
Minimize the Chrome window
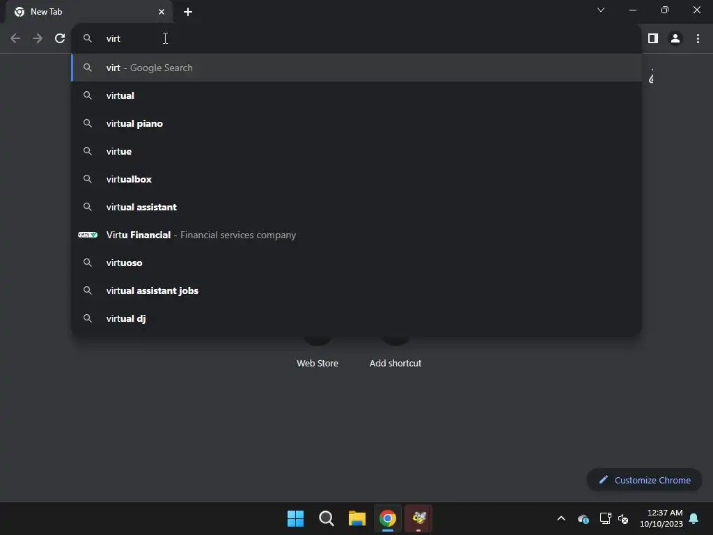tap(632, 10)
